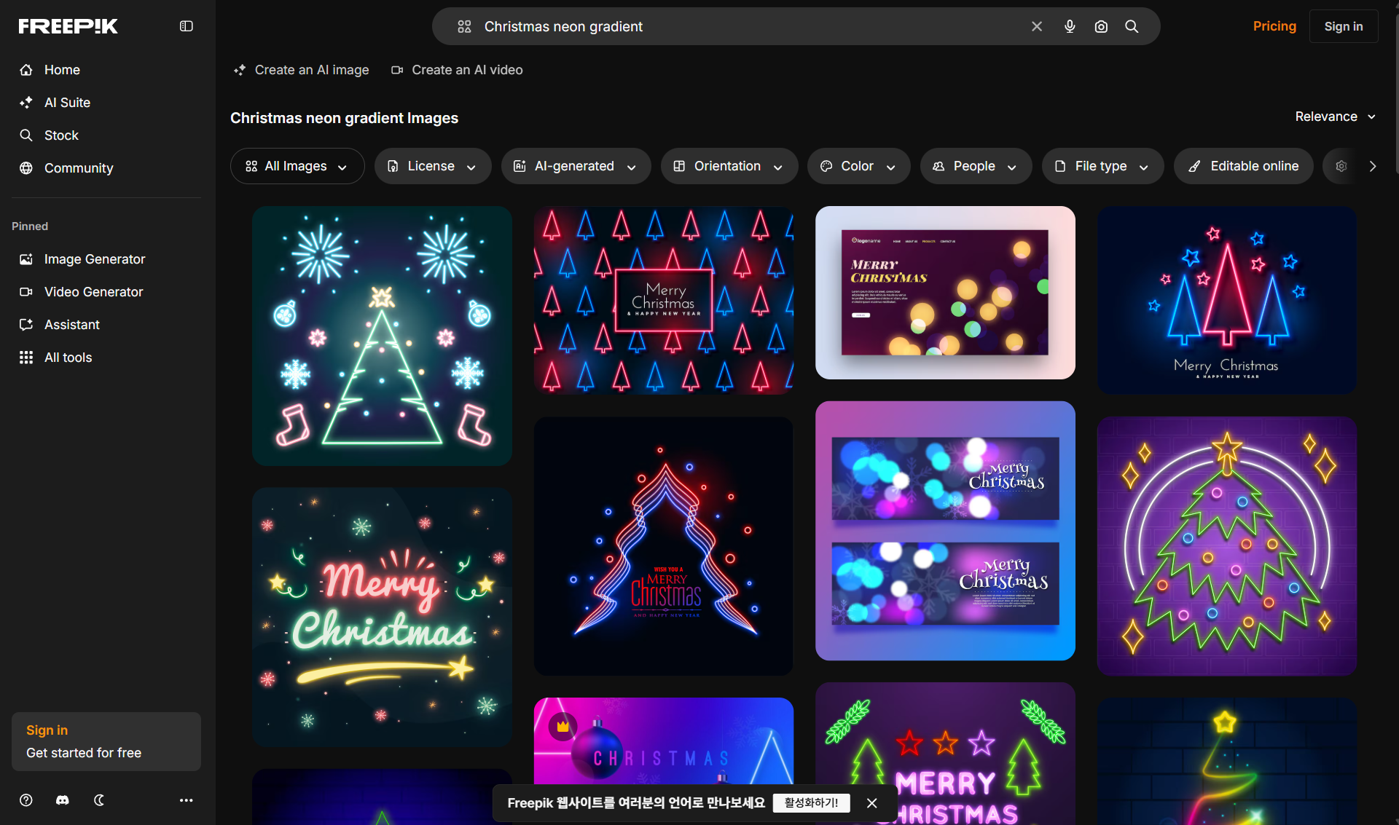Click the Pricing link
Viewport: 1399px width, 825px height.
(x=1274, y=26)
